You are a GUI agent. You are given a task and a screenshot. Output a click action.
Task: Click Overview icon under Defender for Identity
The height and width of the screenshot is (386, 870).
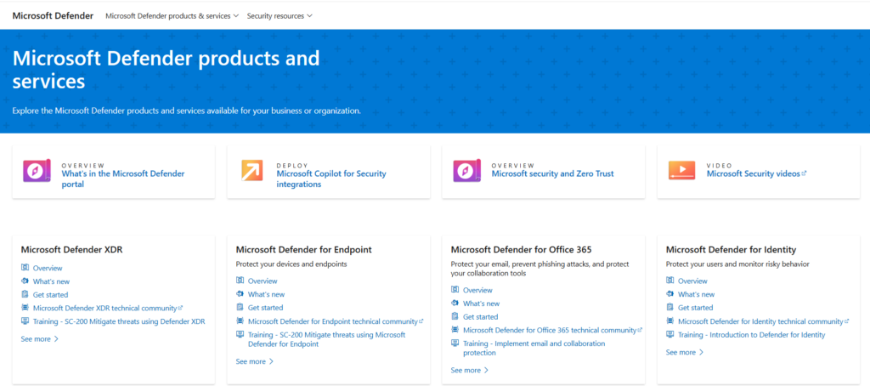click(669, 281)
